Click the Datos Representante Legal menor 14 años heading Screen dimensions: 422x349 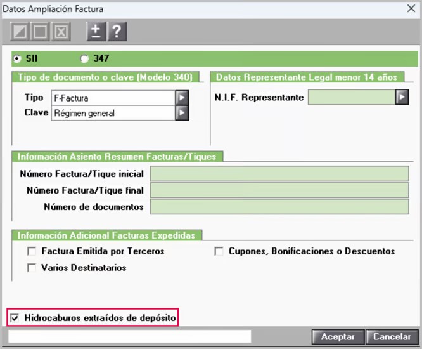(307, 77)
